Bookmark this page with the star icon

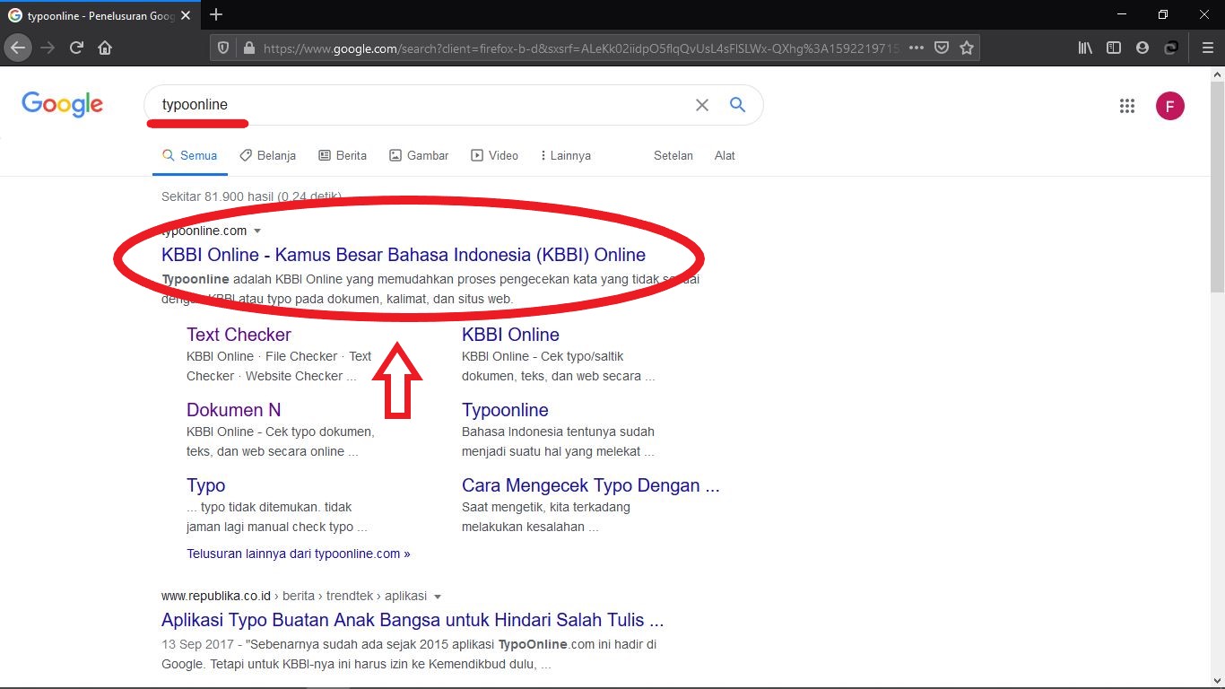point(966,48)
